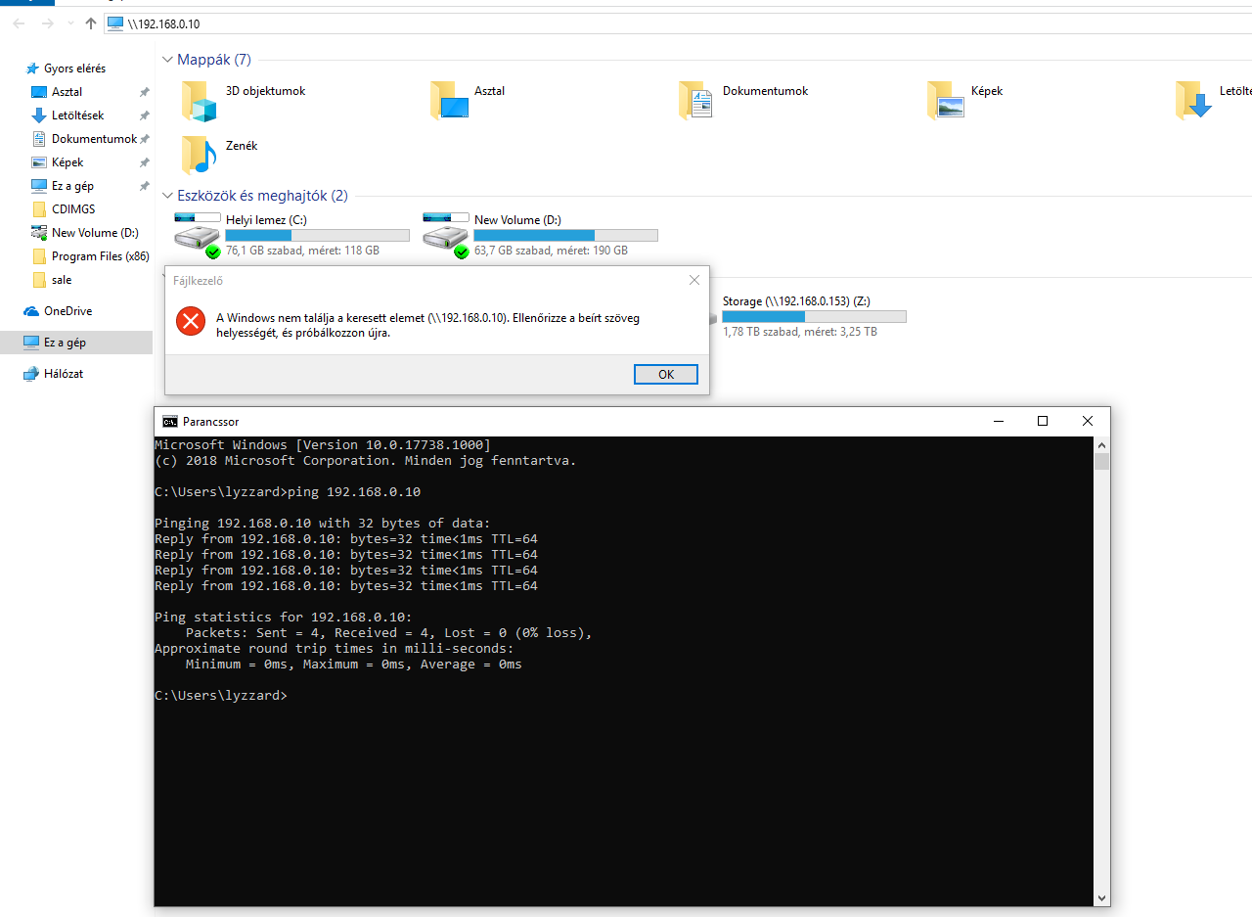Click the Gyors elérés star icon

[x=32, y=69]
